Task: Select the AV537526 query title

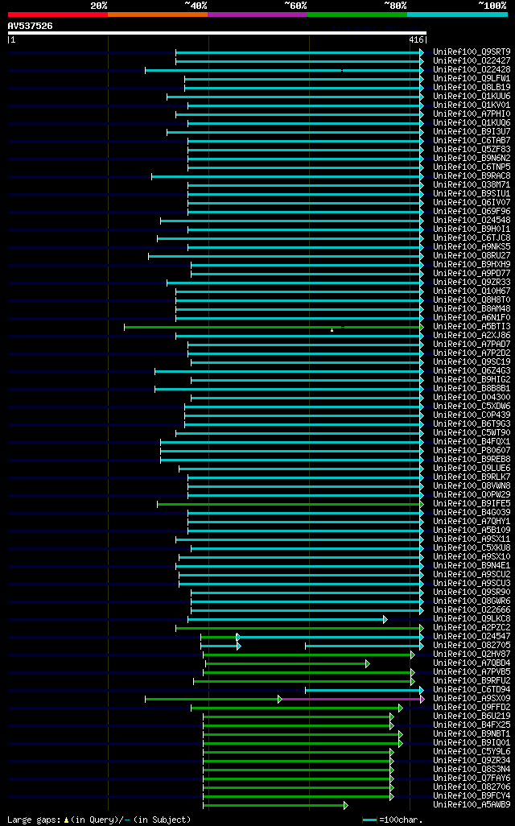Action: tap(30, 26)
